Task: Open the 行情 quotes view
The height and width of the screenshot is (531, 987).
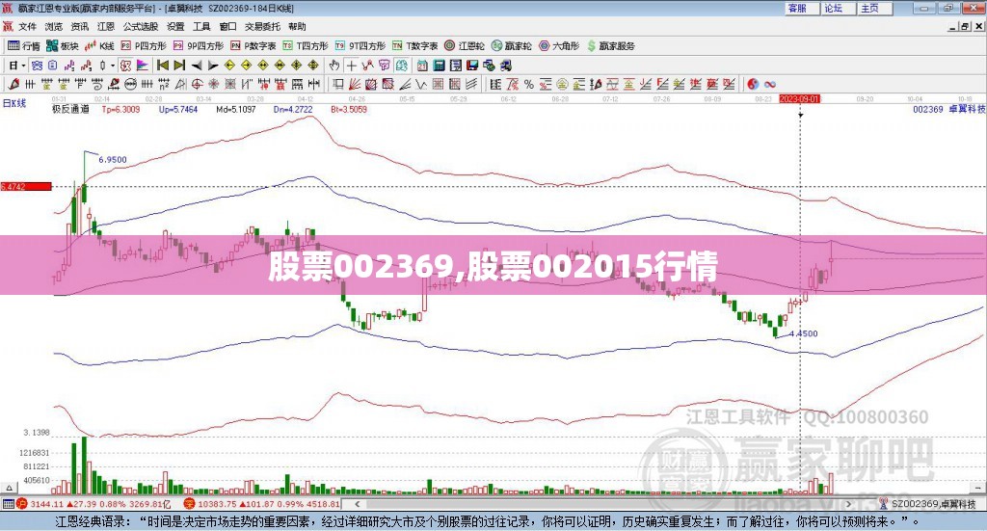Action: [24, 46]
